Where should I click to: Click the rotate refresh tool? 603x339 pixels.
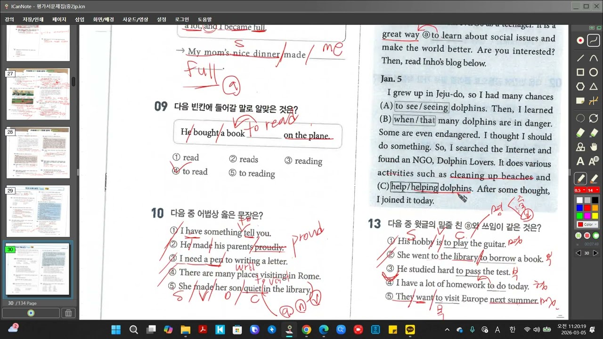[594, 119]
